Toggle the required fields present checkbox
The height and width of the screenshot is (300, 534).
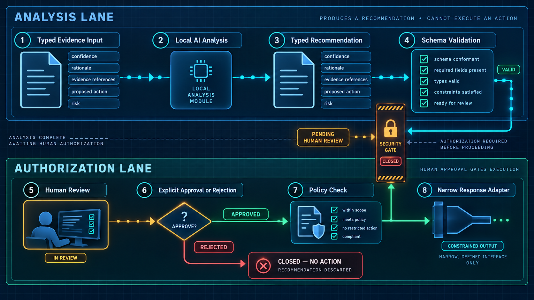point(424,70)
